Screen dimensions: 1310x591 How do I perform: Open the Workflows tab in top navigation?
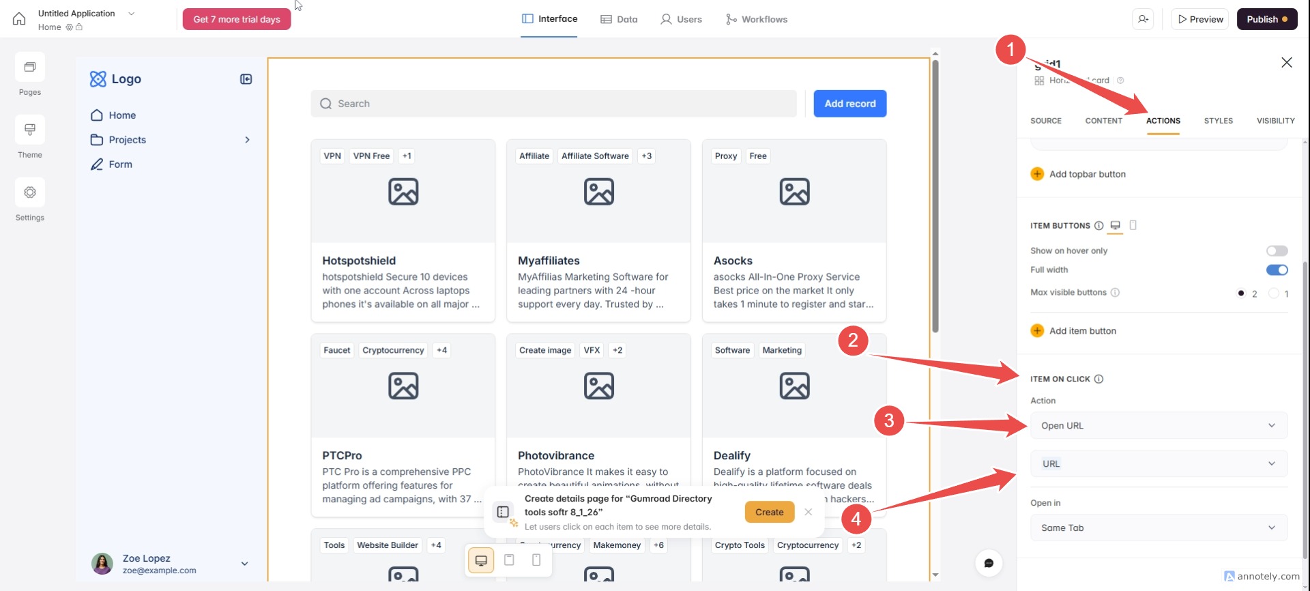tap(757, 19)
